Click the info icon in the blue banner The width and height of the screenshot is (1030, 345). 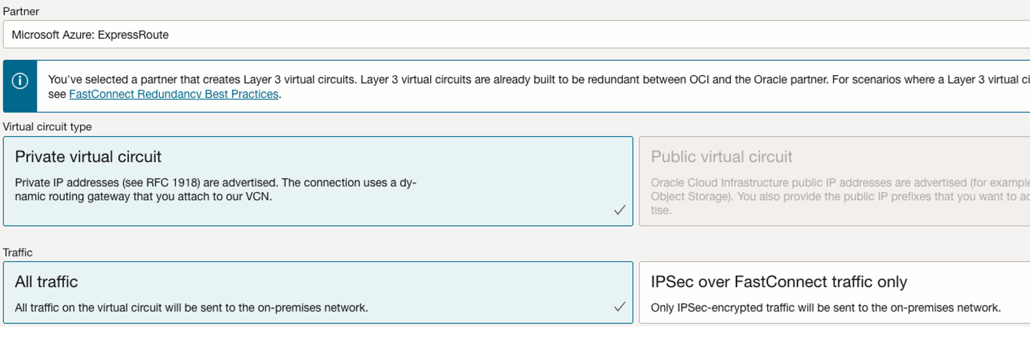click(20, 81)
